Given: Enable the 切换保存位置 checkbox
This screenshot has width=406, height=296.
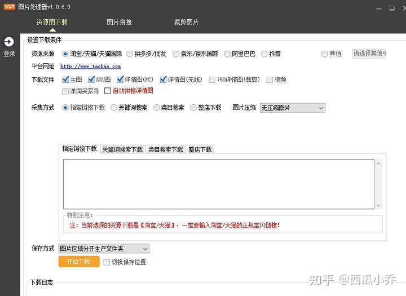Looking at the screenshot, I should (x=107, y=262).
